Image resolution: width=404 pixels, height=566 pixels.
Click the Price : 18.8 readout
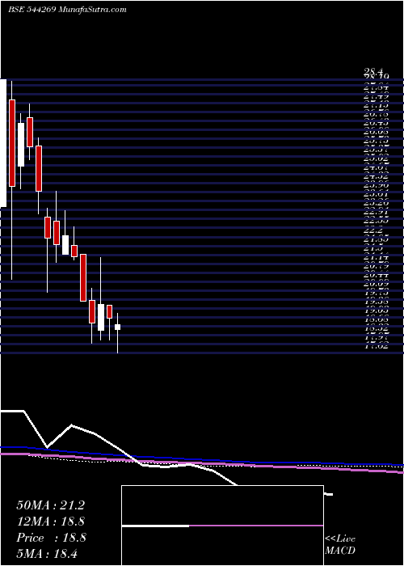(x=51, y=538)
